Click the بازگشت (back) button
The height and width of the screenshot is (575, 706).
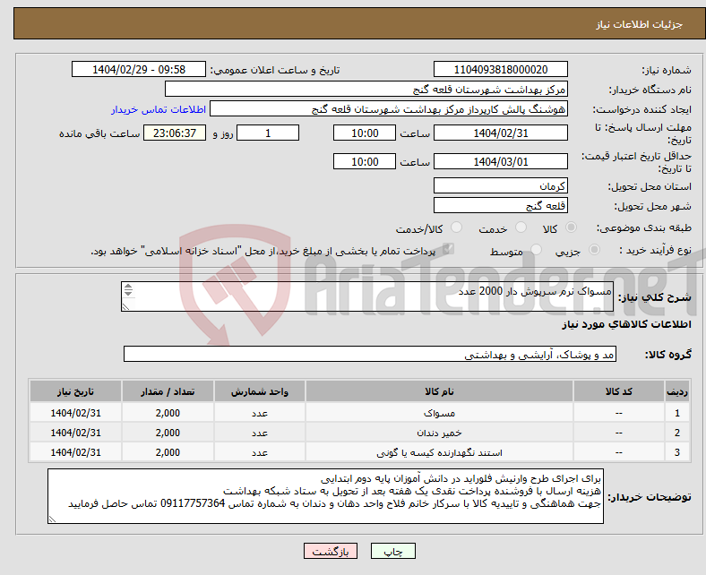tap(331, 551)
